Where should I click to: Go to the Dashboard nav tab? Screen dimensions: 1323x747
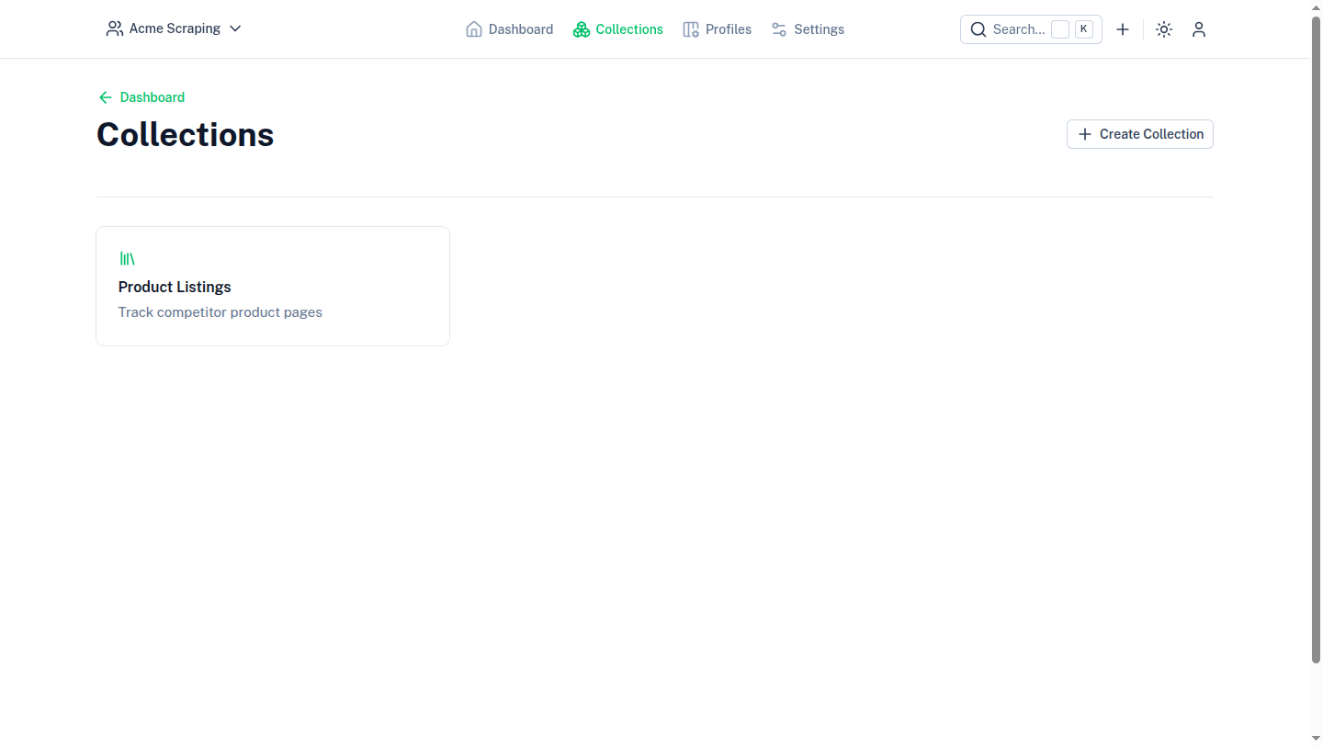pos(510,29)
